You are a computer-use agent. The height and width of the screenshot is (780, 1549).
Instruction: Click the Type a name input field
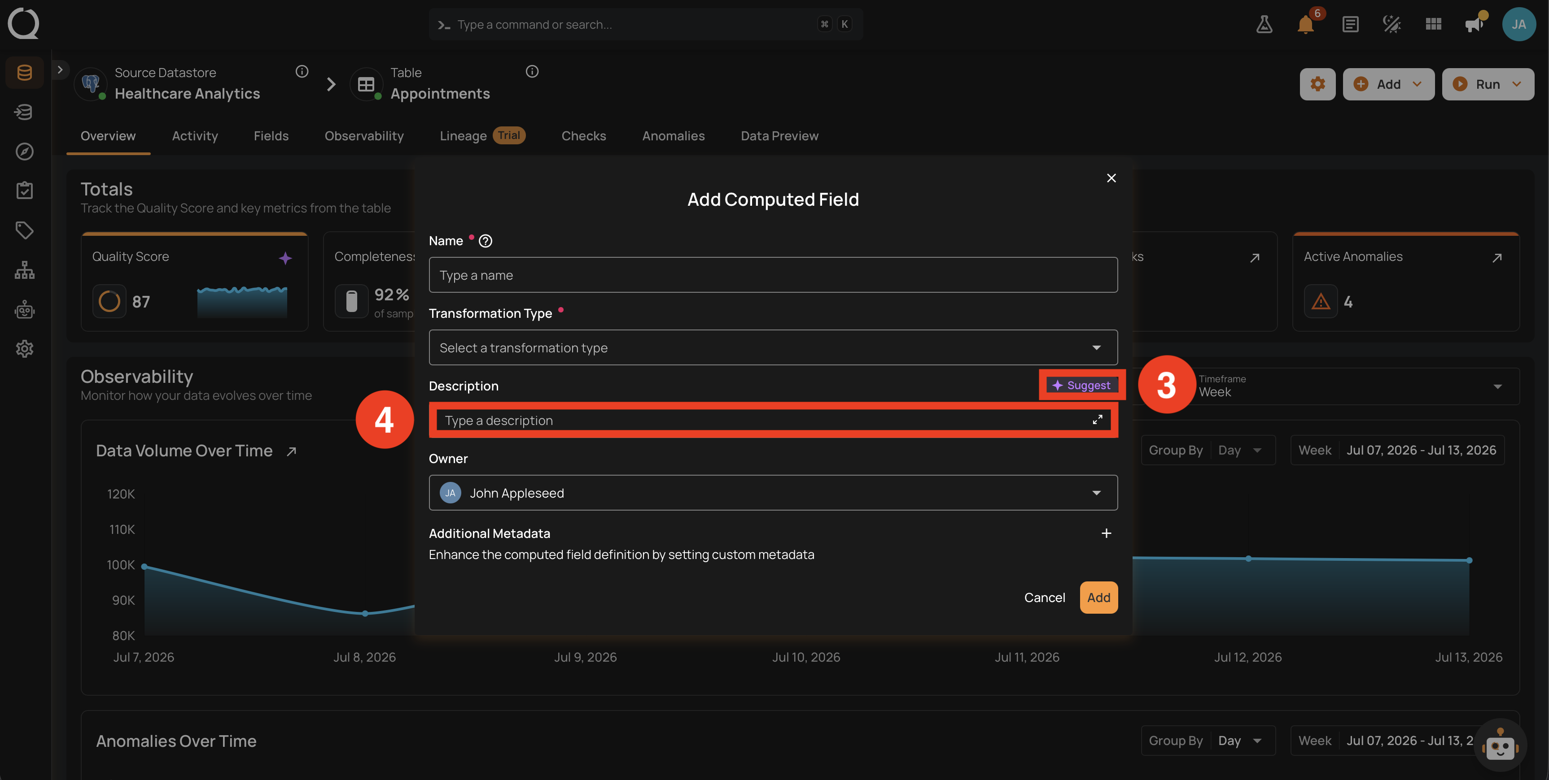[x=773, y=275]
